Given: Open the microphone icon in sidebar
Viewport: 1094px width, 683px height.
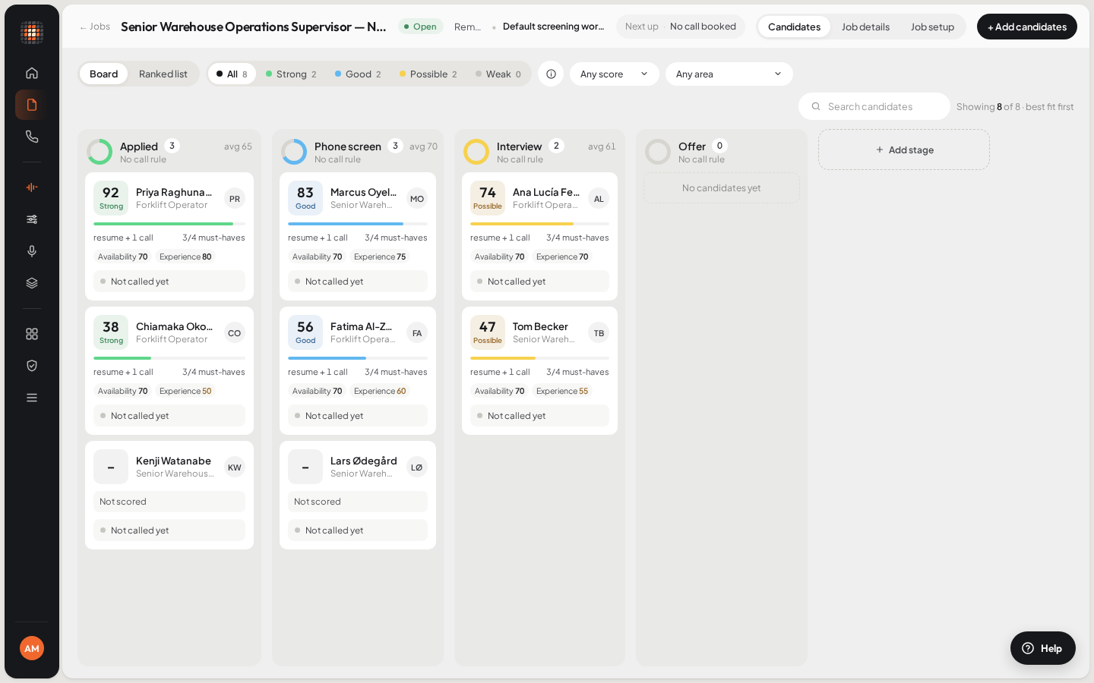Looking at the screenshot, I should tap(32, 251).
